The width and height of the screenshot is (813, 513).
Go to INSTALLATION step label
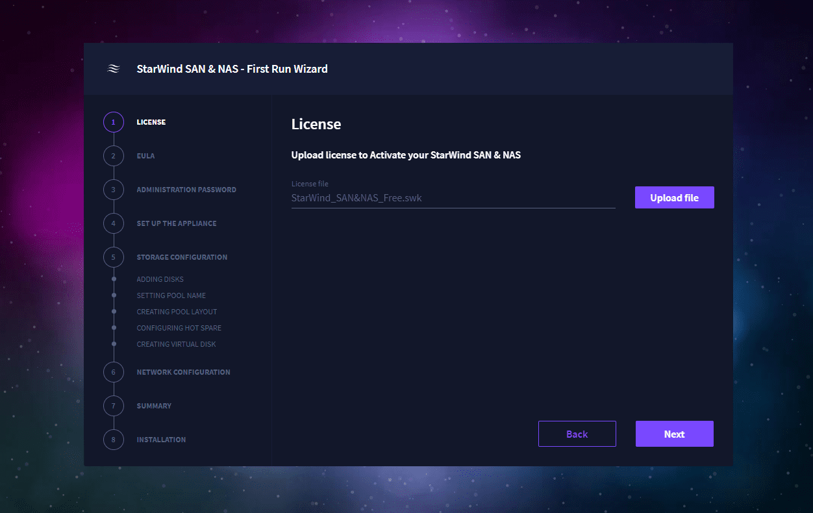point(161,440)
